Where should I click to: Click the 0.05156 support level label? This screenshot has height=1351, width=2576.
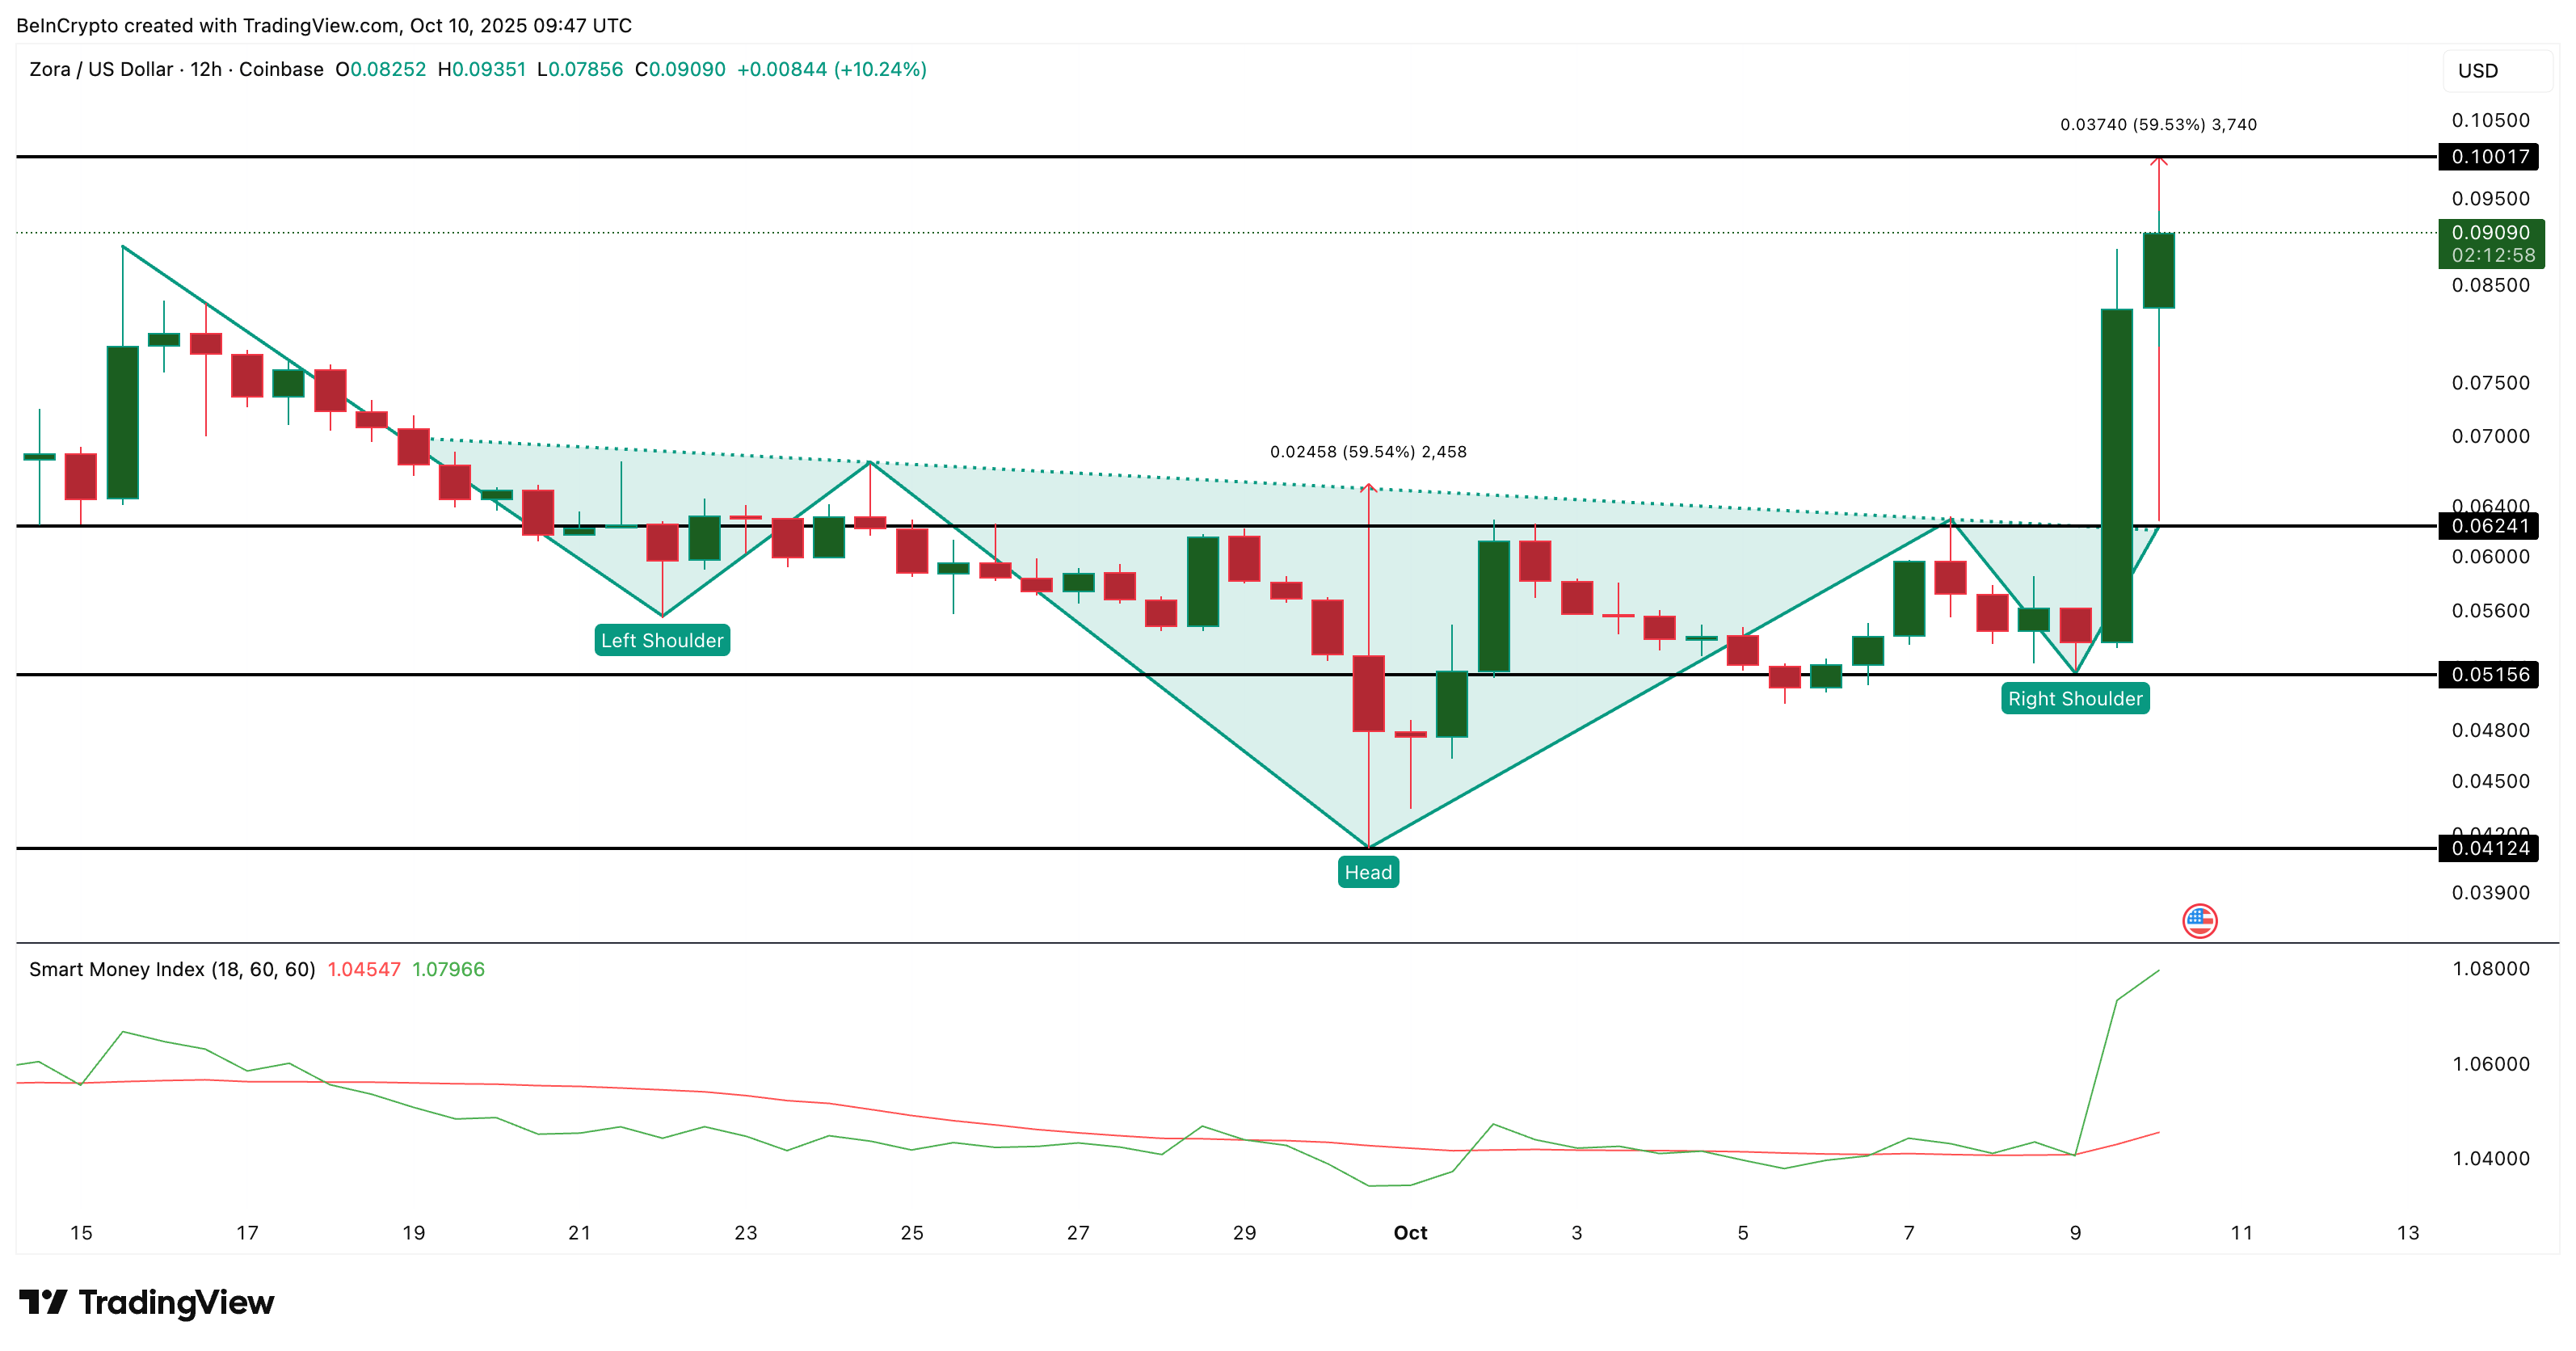click(2490, 675)
